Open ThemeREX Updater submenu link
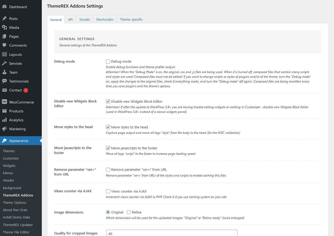Image resolution: width=334 pixels, height=236 pixels. [x=18, y=225]
